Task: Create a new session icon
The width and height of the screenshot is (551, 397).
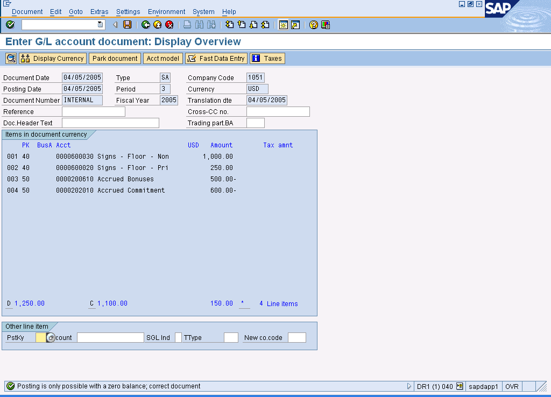Action: (283, 25)
